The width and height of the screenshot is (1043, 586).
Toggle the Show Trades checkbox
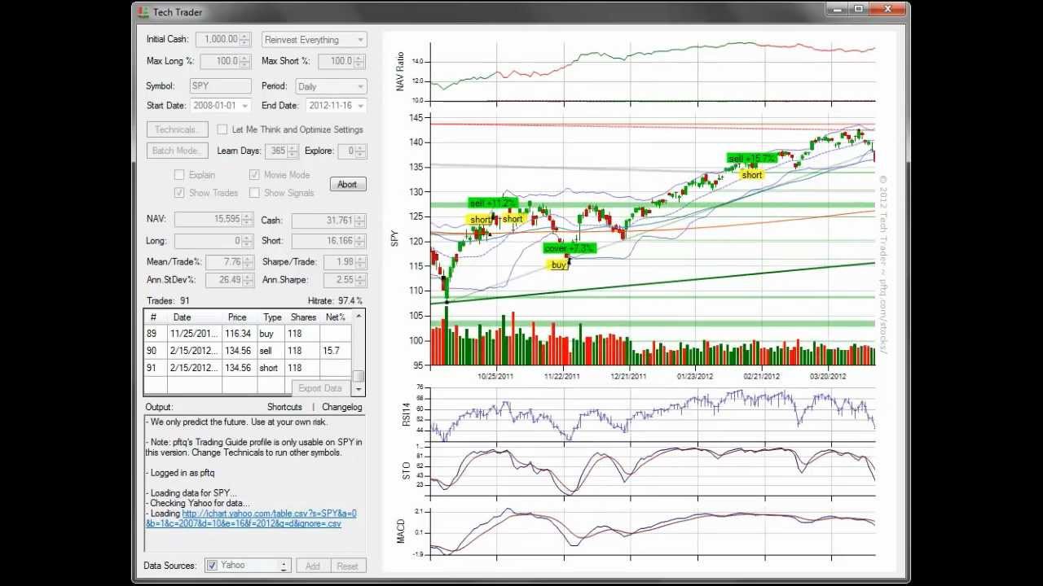179,193
